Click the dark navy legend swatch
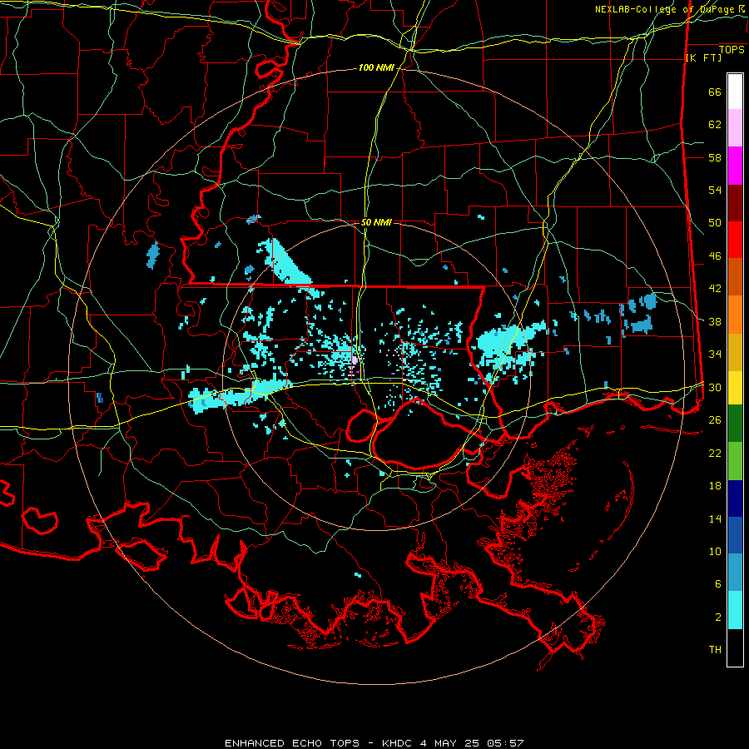Screen dimensions: 749x749 tap(735, 499)
